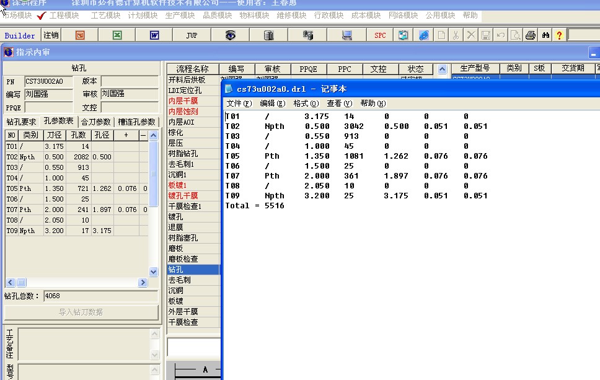Click the eye view icon
This screenshot has height=380, width=600.
(x=230, y=35)
